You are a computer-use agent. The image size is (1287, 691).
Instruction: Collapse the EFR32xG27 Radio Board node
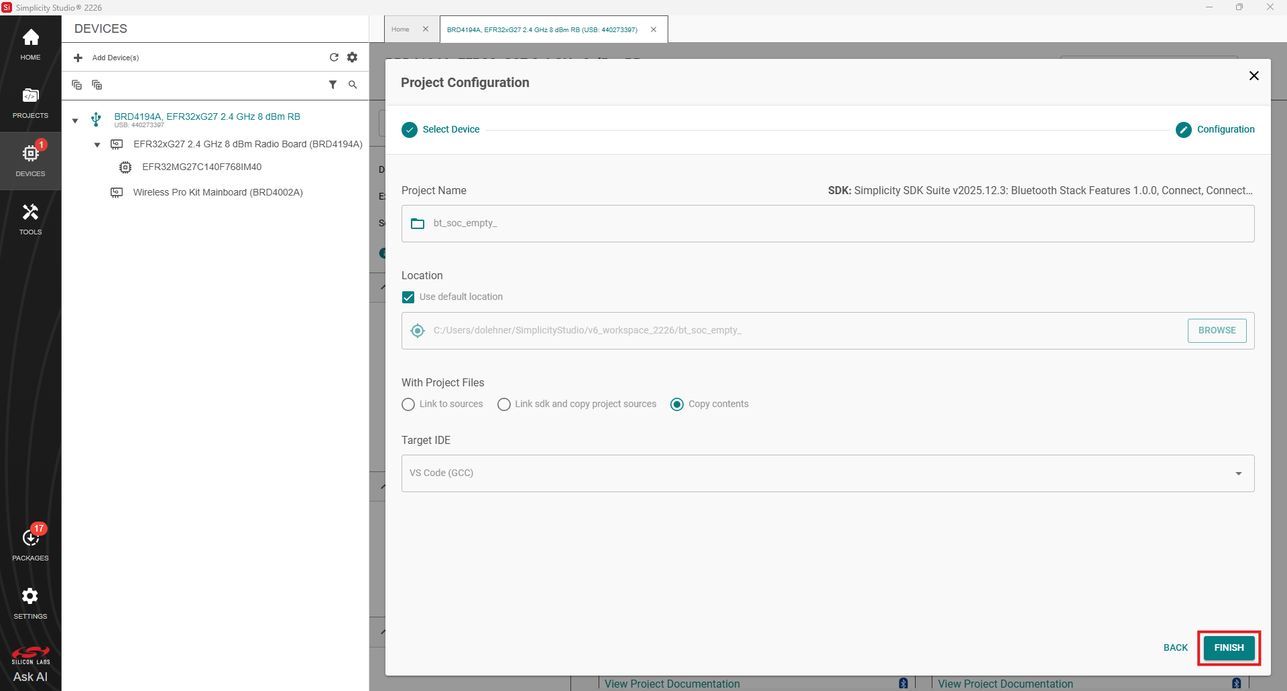pyautogui.click(x=97, y=145)
